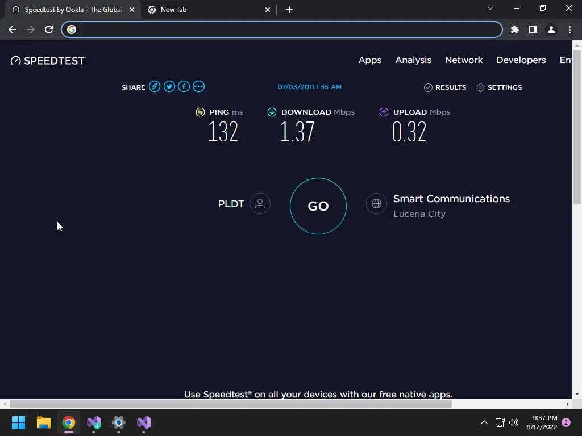Click the server globe icon
Image resolution: width=582 pixels, height=436 pixels.
pos(376,204)
